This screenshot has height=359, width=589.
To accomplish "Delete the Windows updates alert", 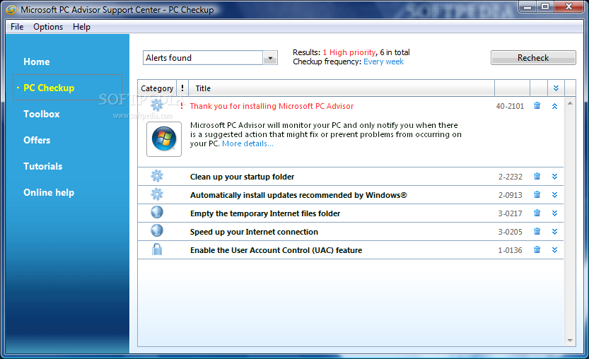I will (x=537, y=194).
